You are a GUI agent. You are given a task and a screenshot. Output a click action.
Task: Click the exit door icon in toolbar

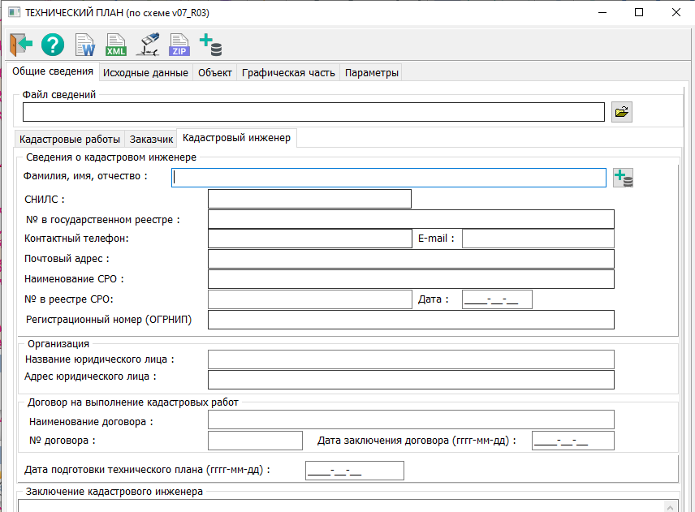pos(21,44)
